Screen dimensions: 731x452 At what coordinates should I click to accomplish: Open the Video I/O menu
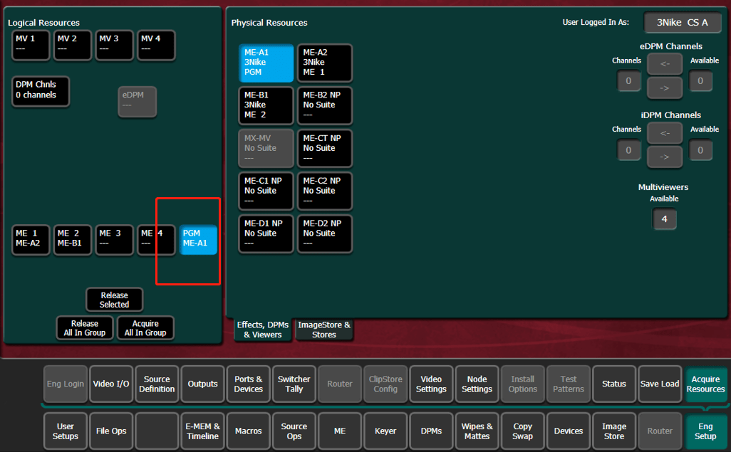pos(111,384)
